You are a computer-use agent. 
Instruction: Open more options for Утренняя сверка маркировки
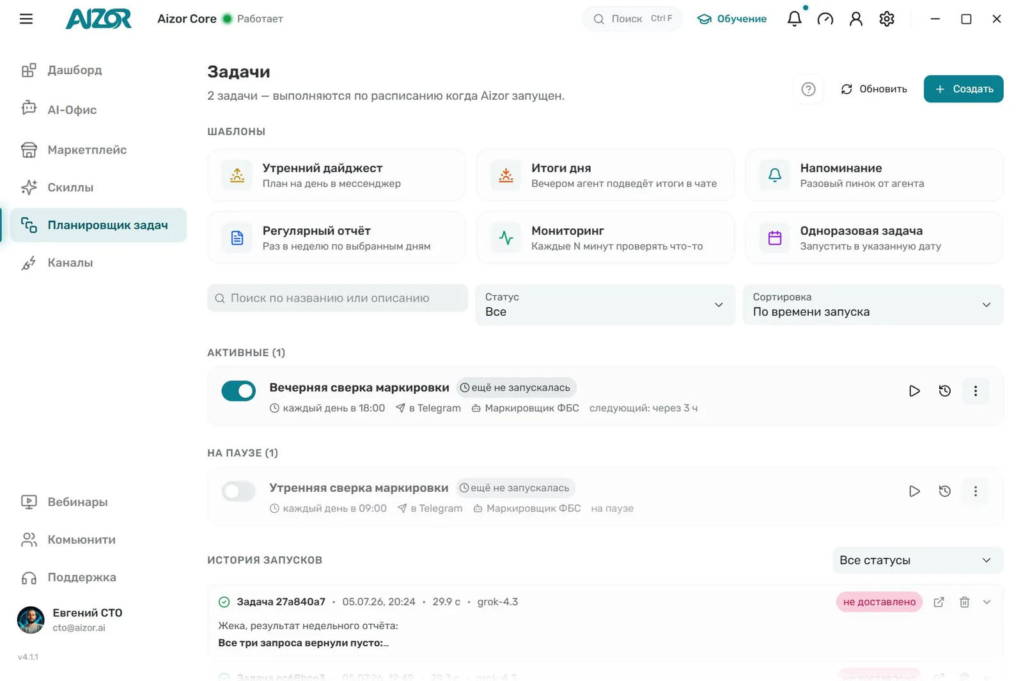pos(975,491)
